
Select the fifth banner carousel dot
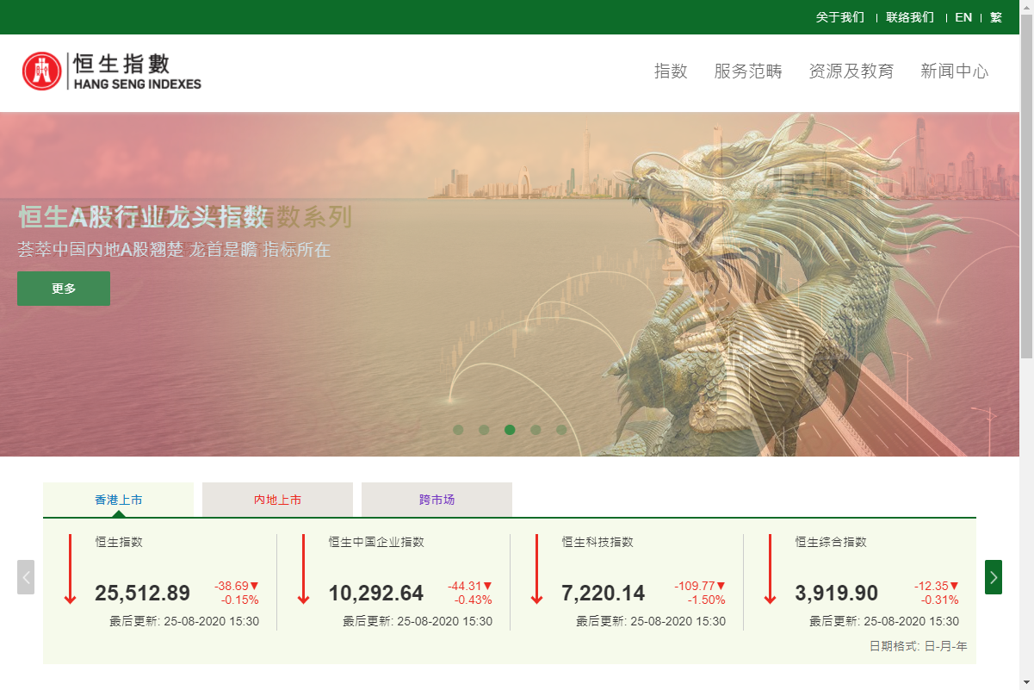(x=561, y=430)
